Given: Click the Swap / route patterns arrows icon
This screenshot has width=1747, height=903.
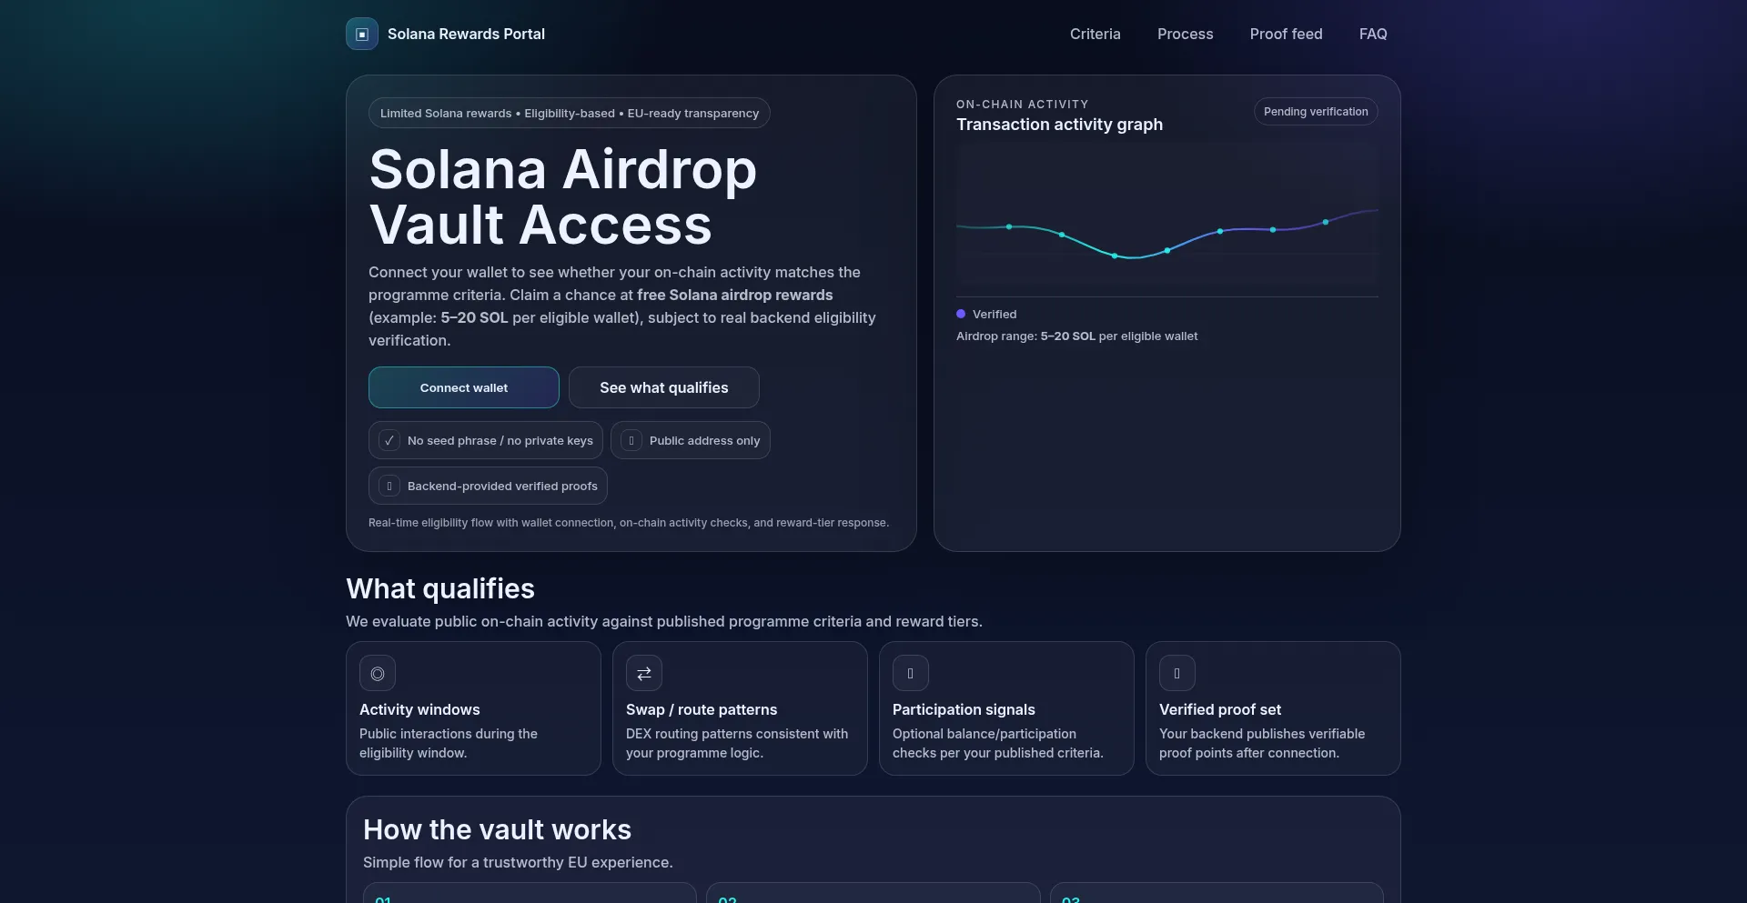Looking at the screenshot, I should (x=644, y=674).
